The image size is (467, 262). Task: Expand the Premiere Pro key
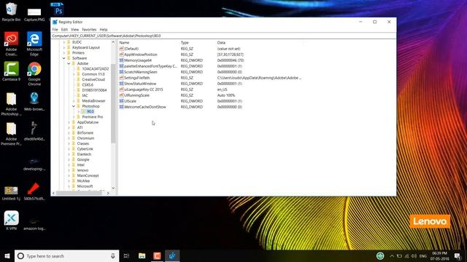pyautogui.click(x=74, y=117)
